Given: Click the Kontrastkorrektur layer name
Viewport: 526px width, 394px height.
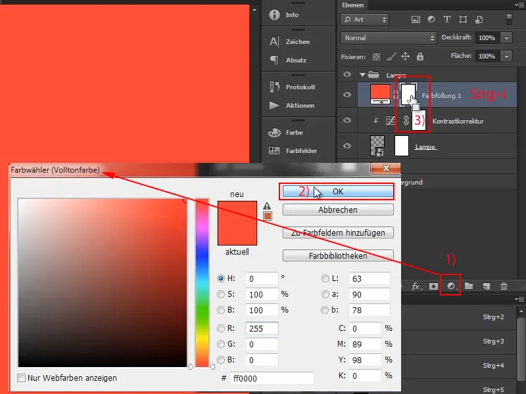Looking at the screenshot, I should (x=458, y=121).
